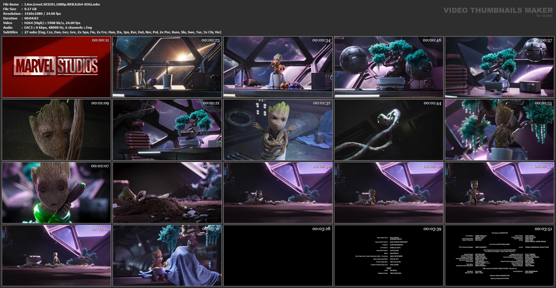Select the resolution 1920x1080 / 24.00 fps value
This screenshot has width=556, height=288.
pos(43,14)
